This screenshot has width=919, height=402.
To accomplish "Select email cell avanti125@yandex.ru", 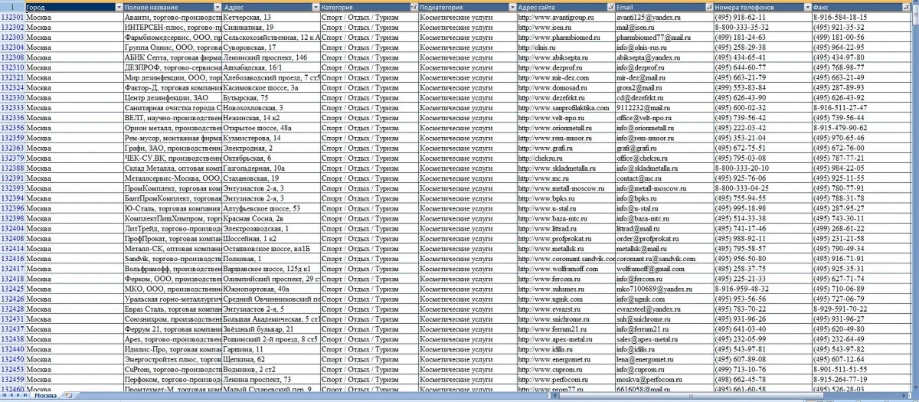I will (664, 17).
